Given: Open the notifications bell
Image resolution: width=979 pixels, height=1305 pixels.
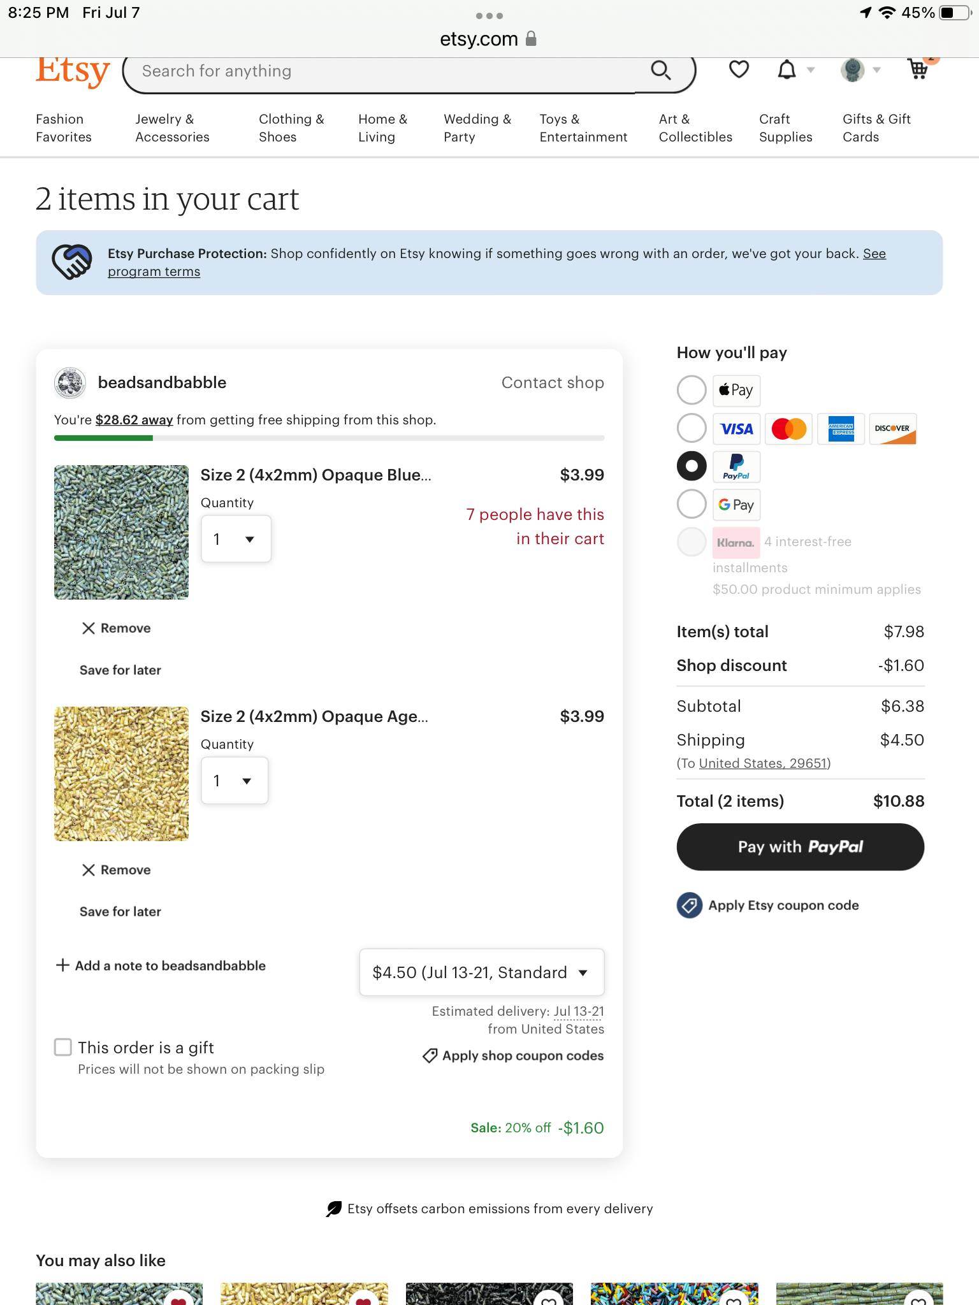Looking at the screenshot, I should (787, 69).
